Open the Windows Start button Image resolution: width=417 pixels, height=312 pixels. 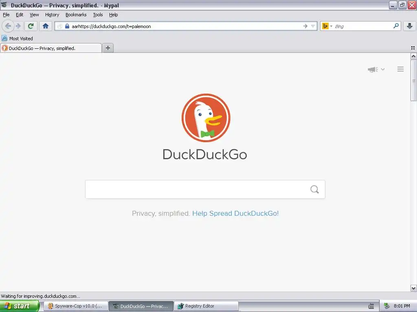coord(20,306)
